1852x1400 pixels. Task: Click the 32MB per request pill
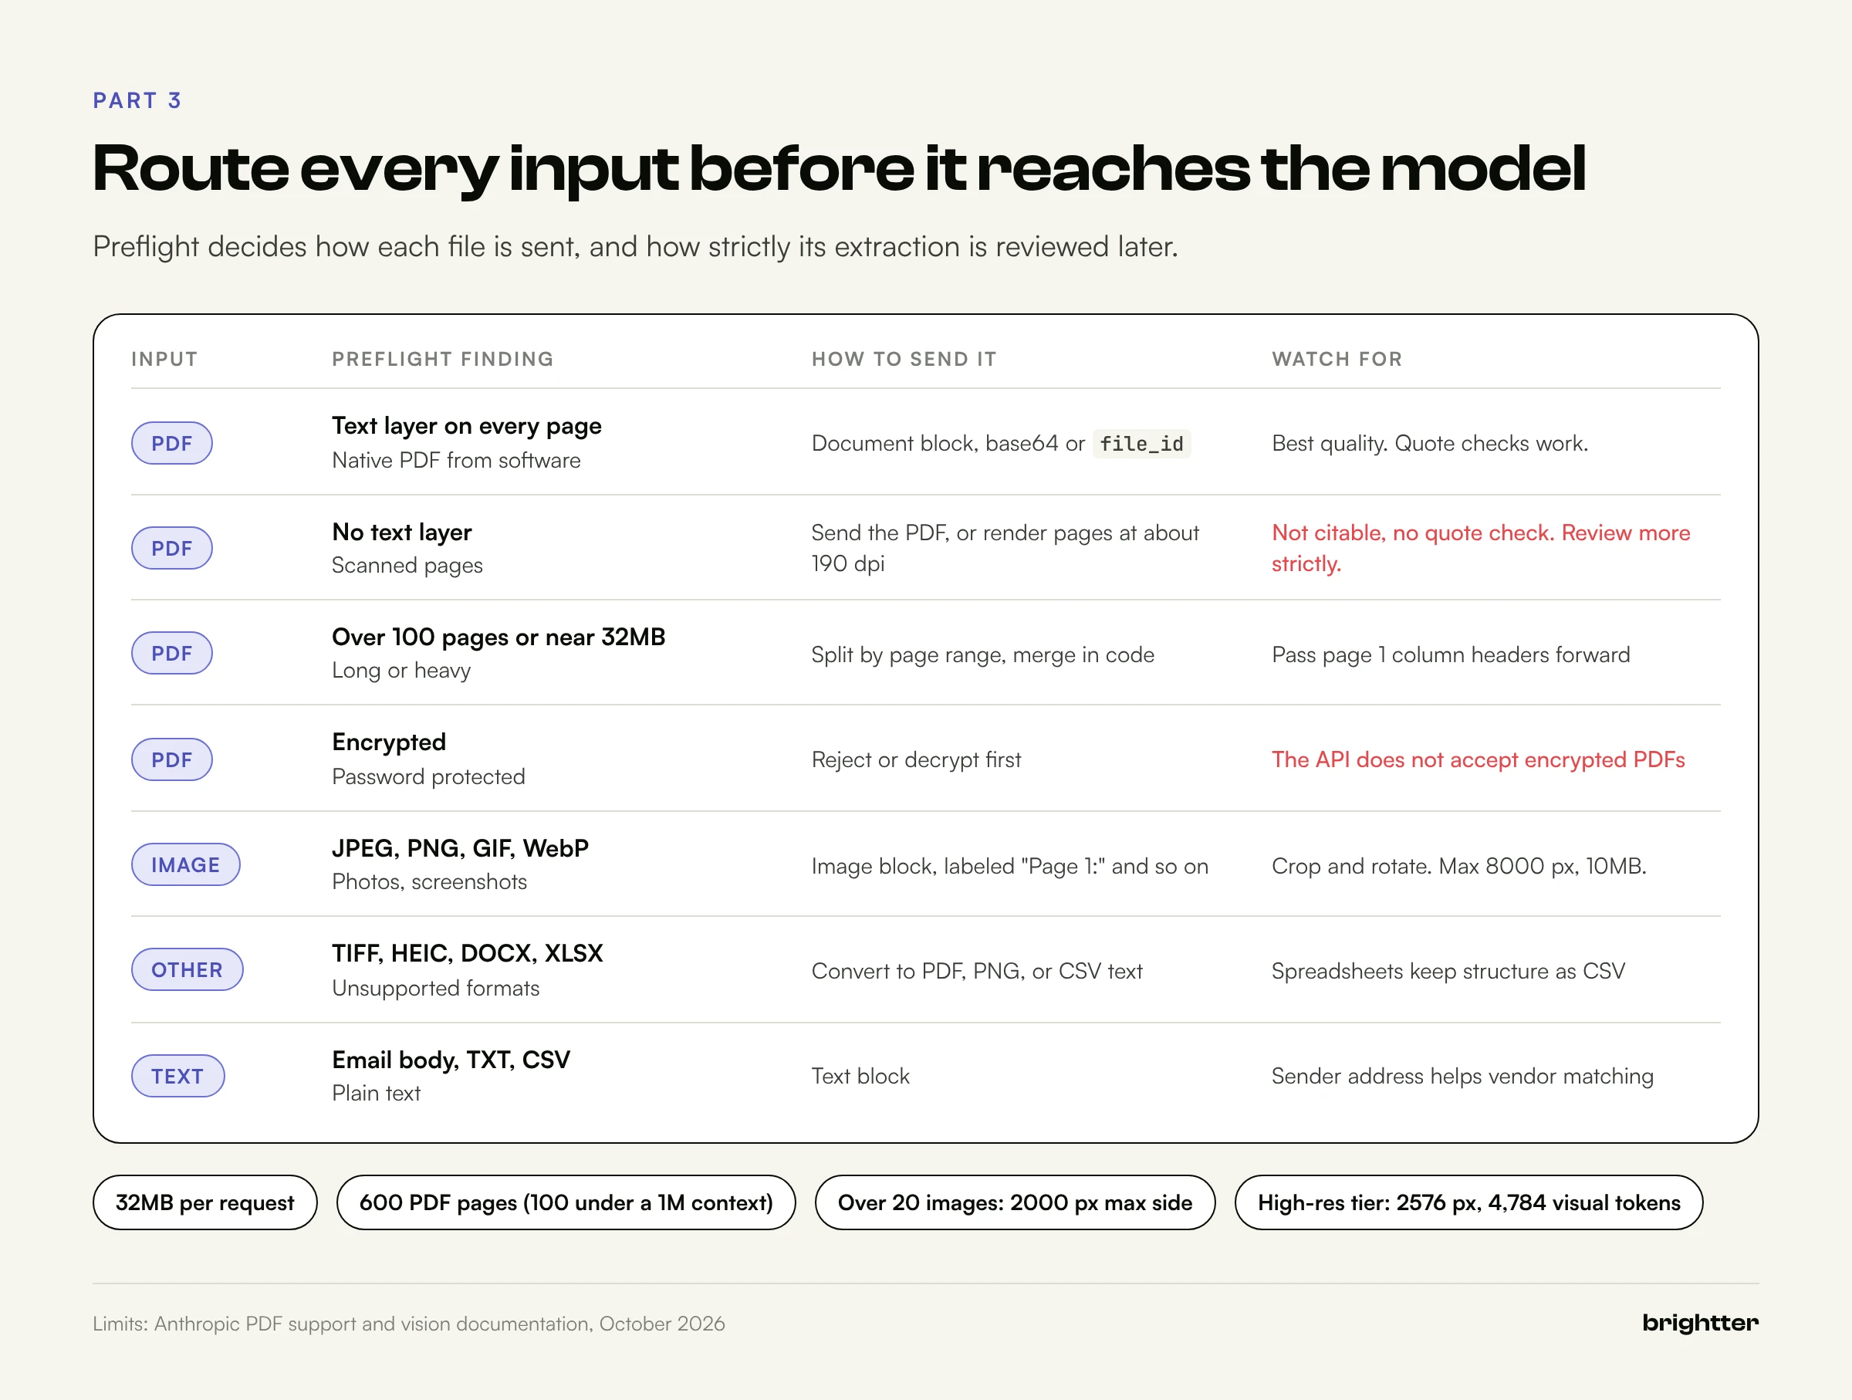[205, 1202]
